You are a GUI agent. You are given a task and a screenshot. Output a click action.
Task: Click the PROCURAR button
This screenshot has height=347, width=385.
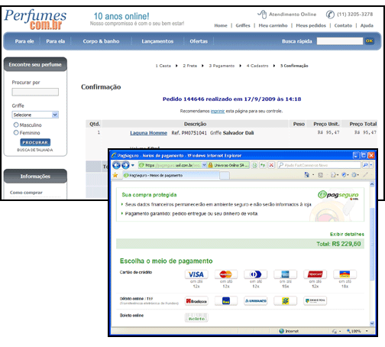pos(35,142)
